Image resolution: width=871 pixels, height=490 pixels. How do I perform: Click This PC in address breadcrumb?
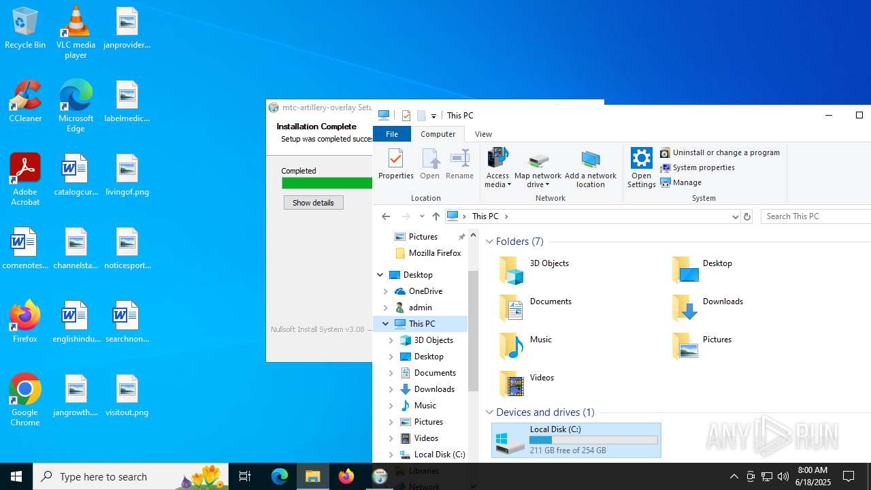[485, 216]
